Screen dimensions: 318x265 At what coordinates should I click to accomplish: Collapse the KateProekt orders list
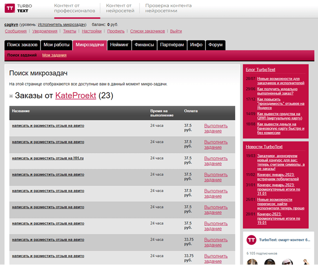click(x=11, y=96)
